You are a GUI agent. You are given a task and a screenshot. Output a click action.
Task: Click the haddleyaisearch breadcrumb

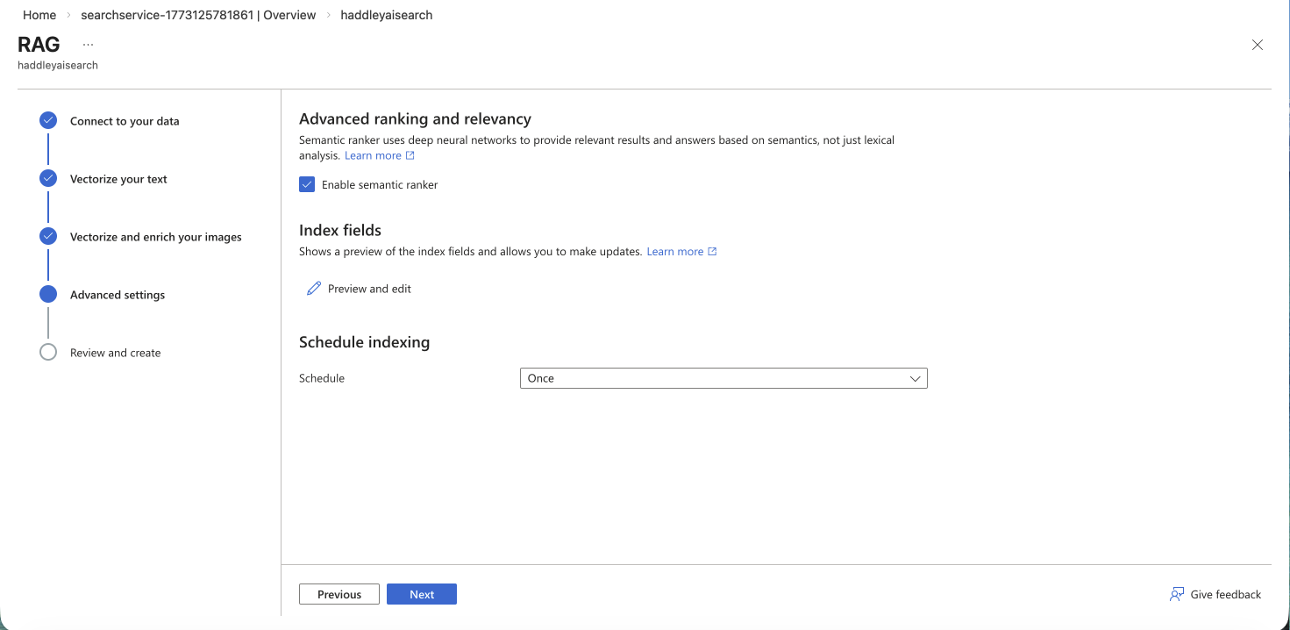(386, 15)
